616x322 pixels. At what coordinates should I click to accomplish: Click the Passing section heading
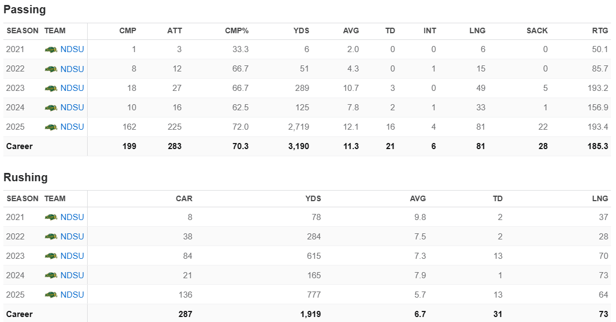tap(25, 9)
